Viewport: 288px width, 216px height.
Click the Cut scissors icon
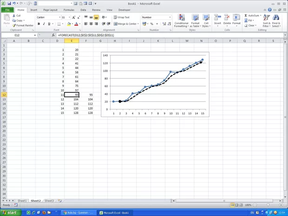[x=13, y=15]
